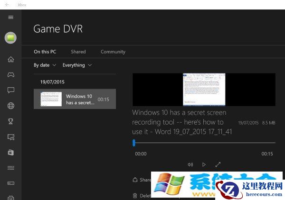Play the recorded clip
The image size is (285, 200).
click(x=204, y=164)
